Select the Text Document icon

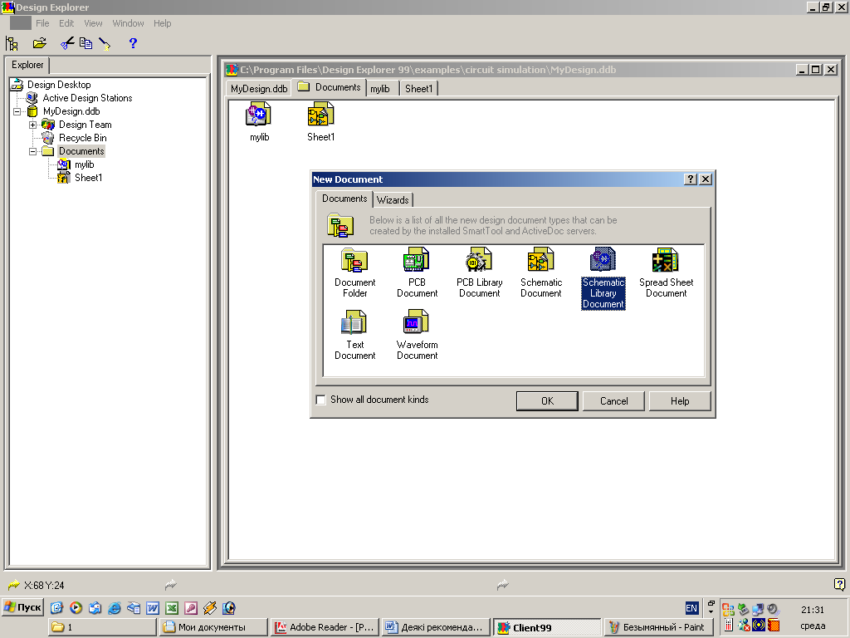[355, 323]
